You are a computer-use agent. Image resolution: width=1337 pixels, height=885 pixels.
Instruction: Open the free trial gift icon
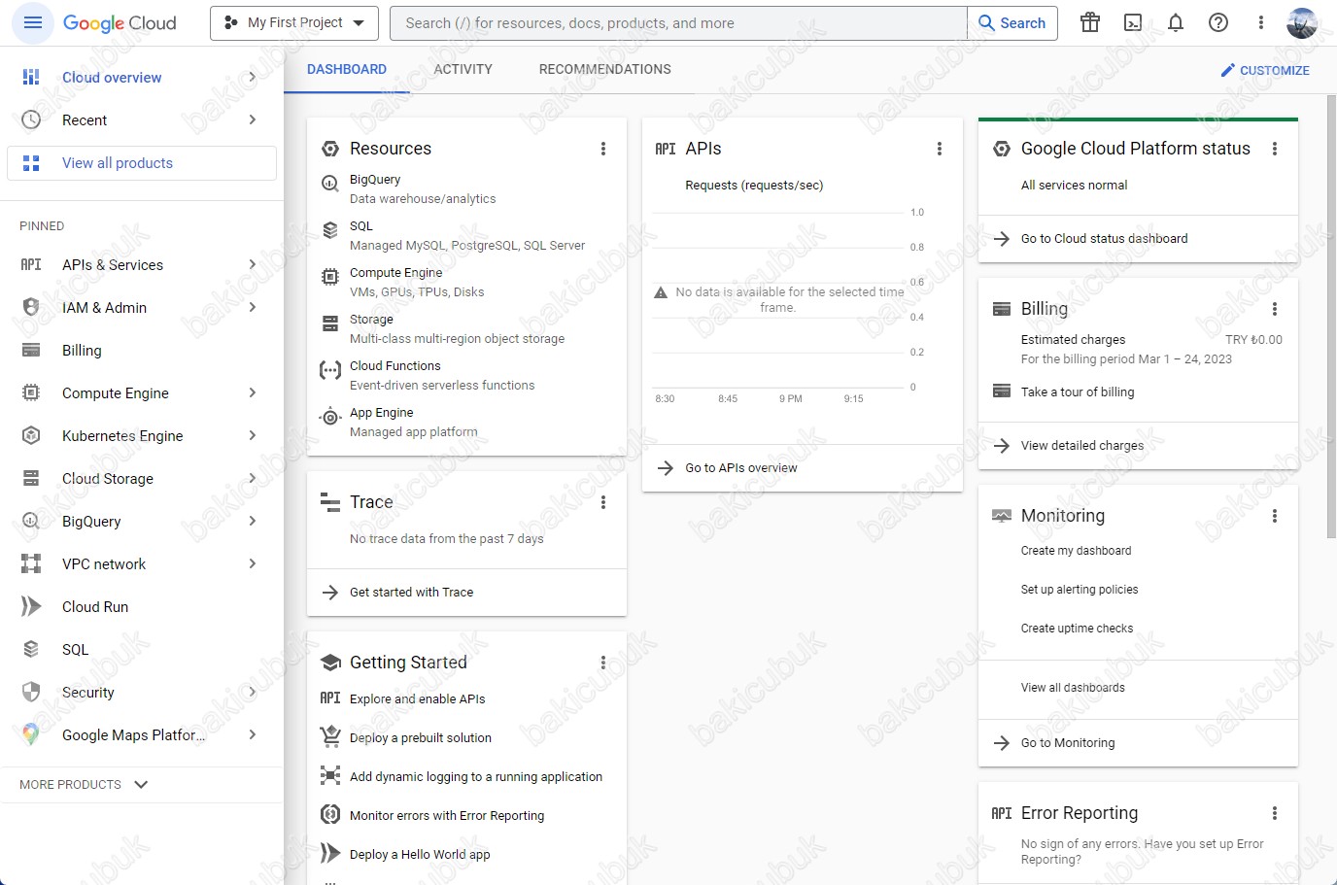pos(1090,22)
